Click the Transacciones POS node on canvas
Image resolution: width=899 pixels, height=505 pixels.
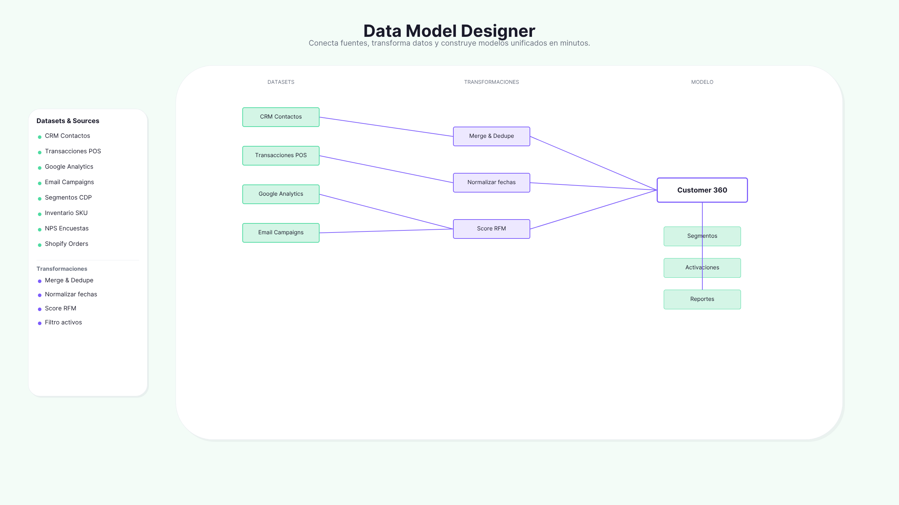point(281,155)
